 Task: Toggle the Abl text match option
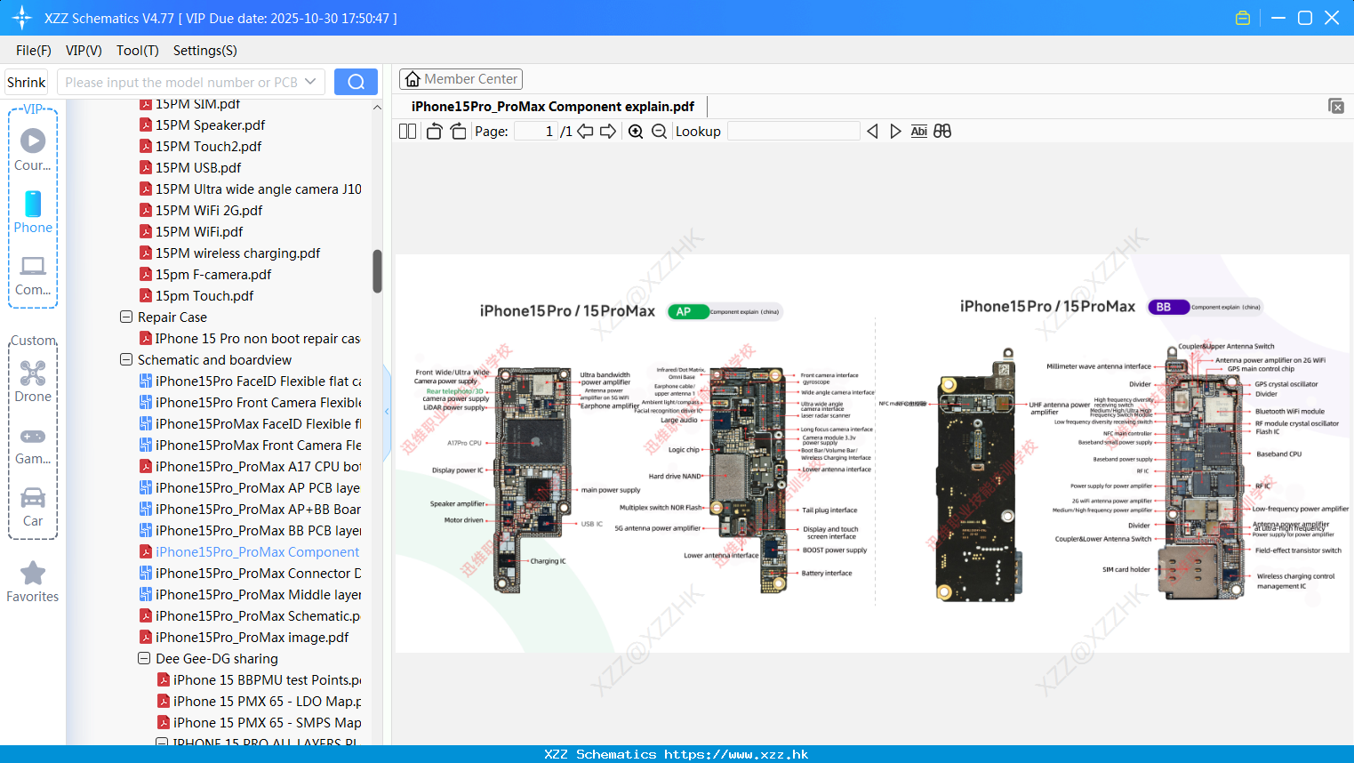918,132
